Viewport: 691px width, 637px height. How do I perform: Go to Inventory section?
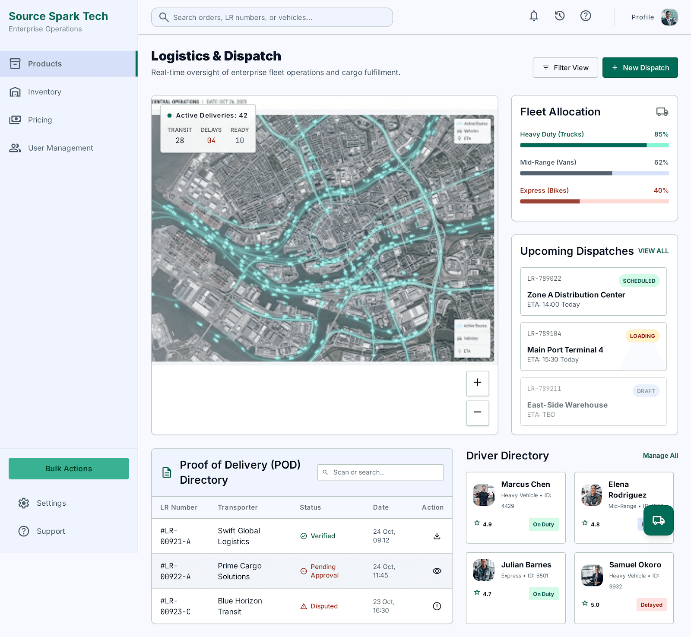69,92
